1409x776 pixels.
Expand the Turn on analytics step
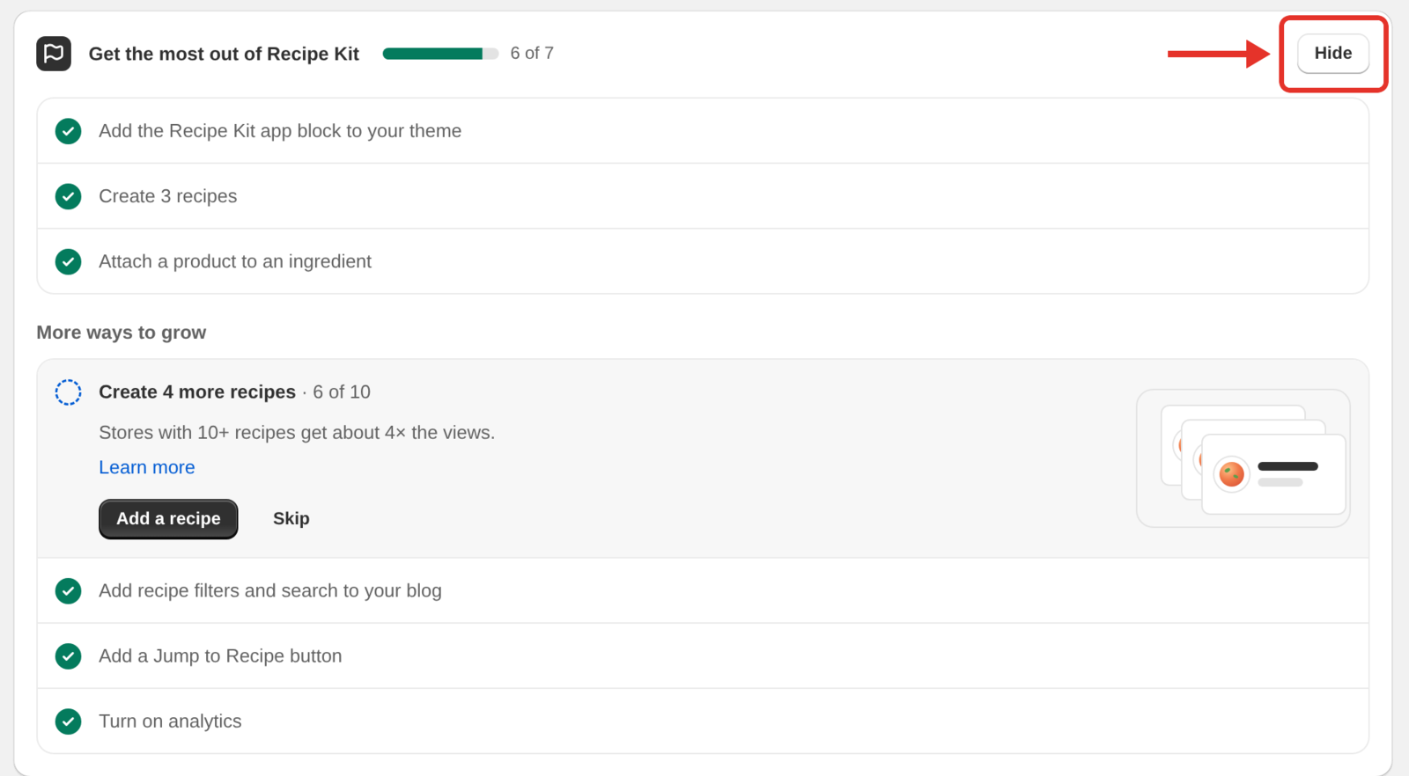click(703, 721)
